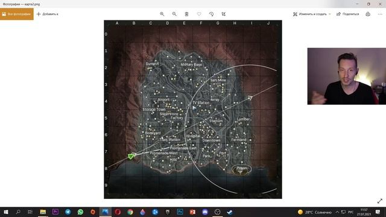Viewport: 386px width, 217px height.
Task: Open clock and date calendar flyout
Action: (364, 212)
